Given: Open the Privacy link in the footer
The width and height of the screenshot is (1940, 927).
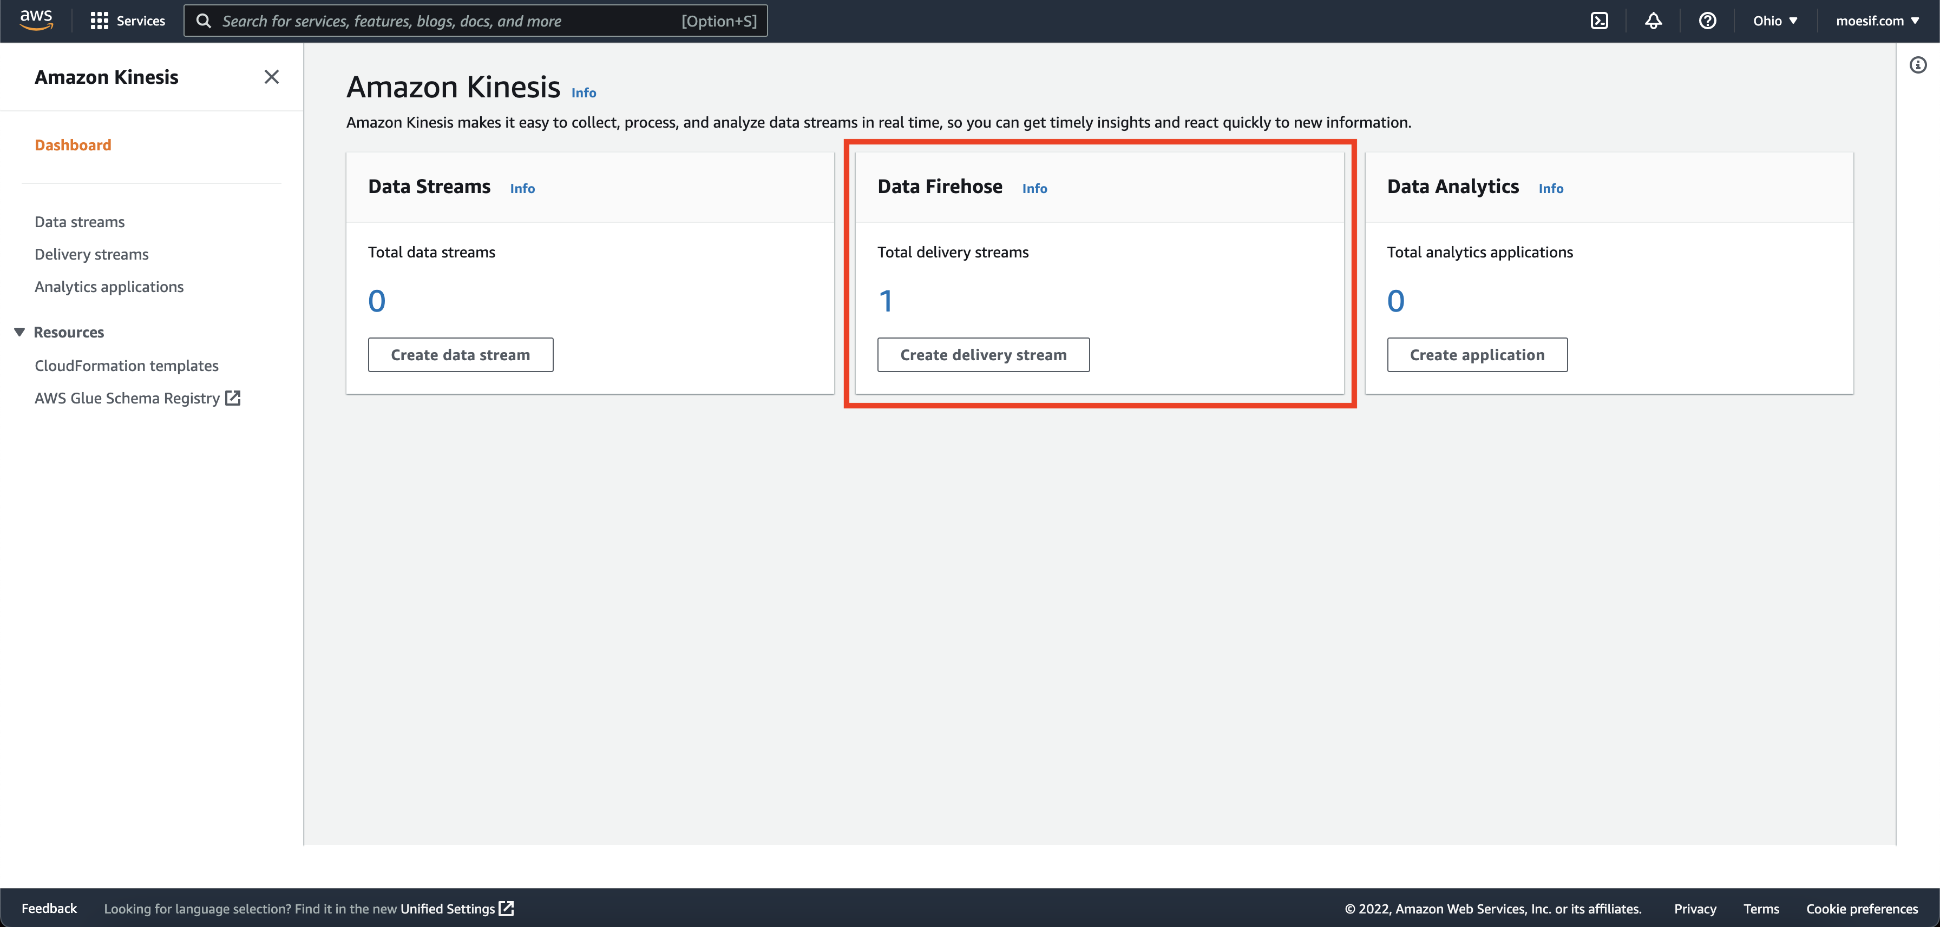Looking at the screenshot, I should tap(1695, 908).
